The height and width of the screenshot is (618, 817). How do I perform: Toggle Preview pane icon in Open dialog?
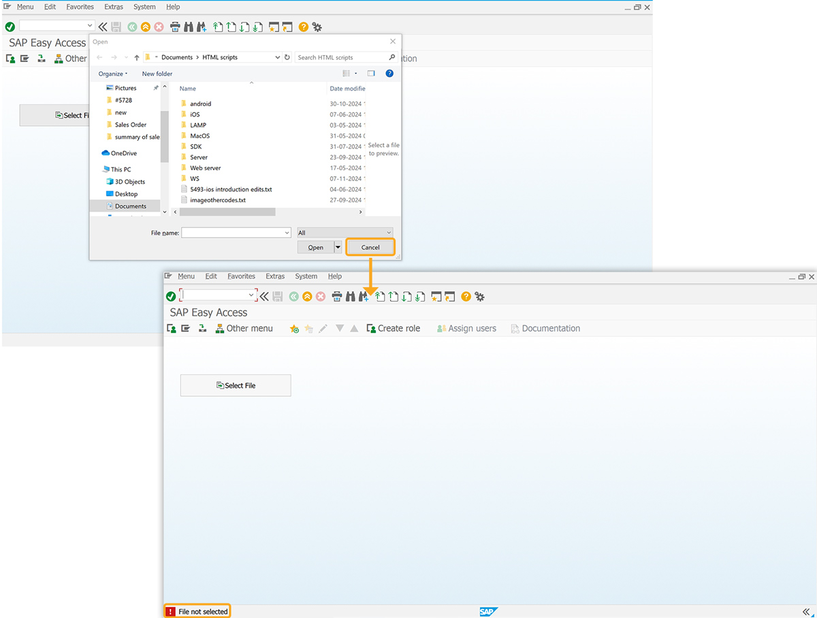(371, 74)
